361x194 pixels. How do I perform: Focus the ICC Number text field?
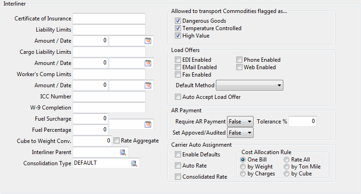coord(109,97)
